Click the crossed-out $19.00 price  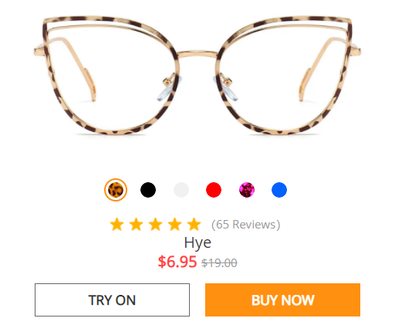click(219, 263)
